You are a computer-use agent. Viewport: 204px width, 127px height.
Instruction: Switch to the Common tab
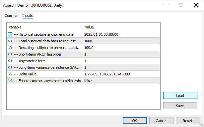12,16
